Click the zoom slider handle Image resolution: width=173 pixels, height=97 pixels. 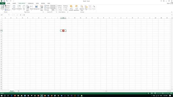163,93
